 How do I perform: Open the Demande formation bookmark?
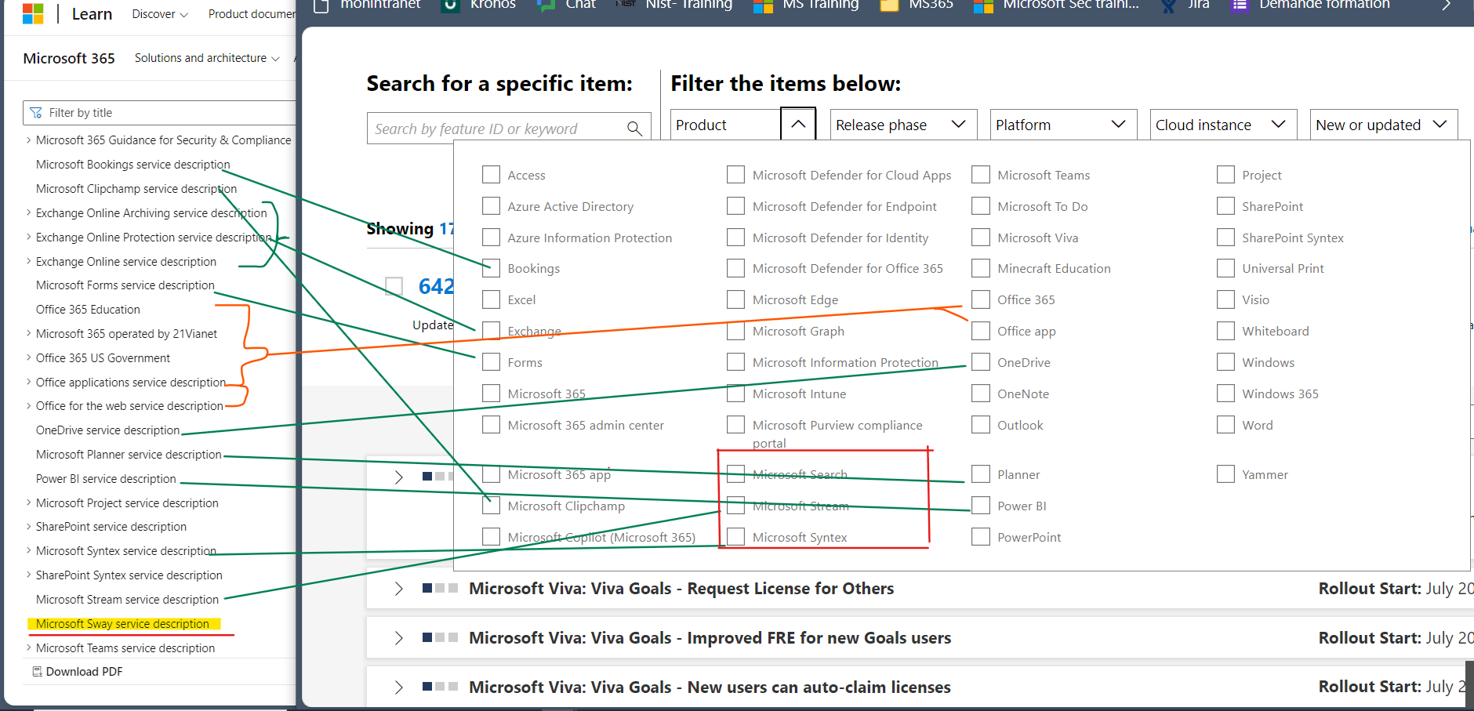pos(1310,5)
